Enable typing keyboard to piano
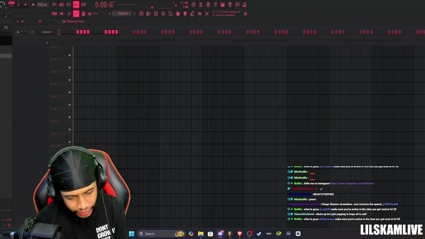The height and width of the screenshot is (239, 425). coord(54,14)
